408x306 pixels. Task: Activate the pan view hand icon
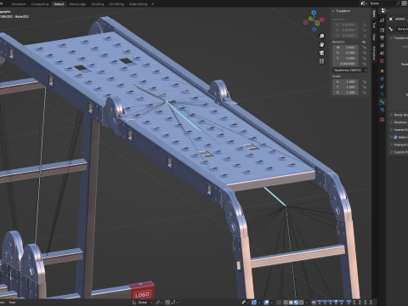[x=321, y=44]
